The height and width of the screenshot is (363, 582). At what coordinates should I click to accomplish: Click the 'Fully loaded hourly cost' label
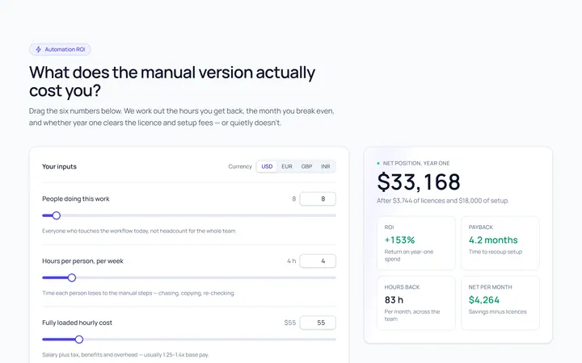point(78,323)
